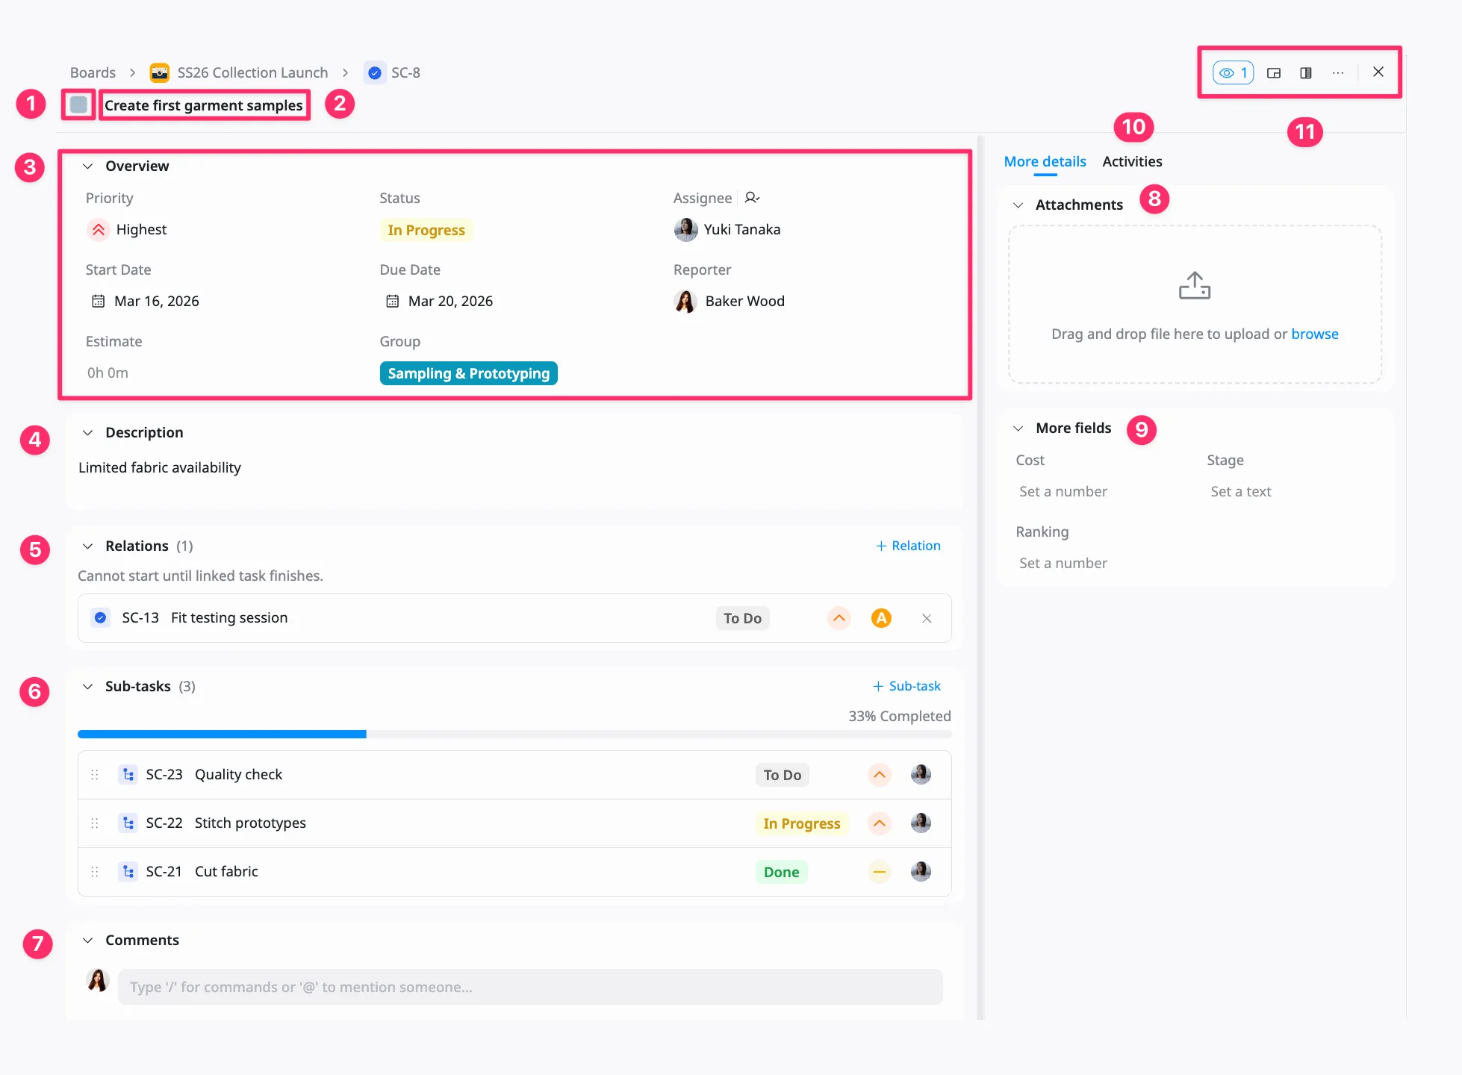The image size is (1462, 1075).
Task: Click browse to upload a file
Action: 1315,334
